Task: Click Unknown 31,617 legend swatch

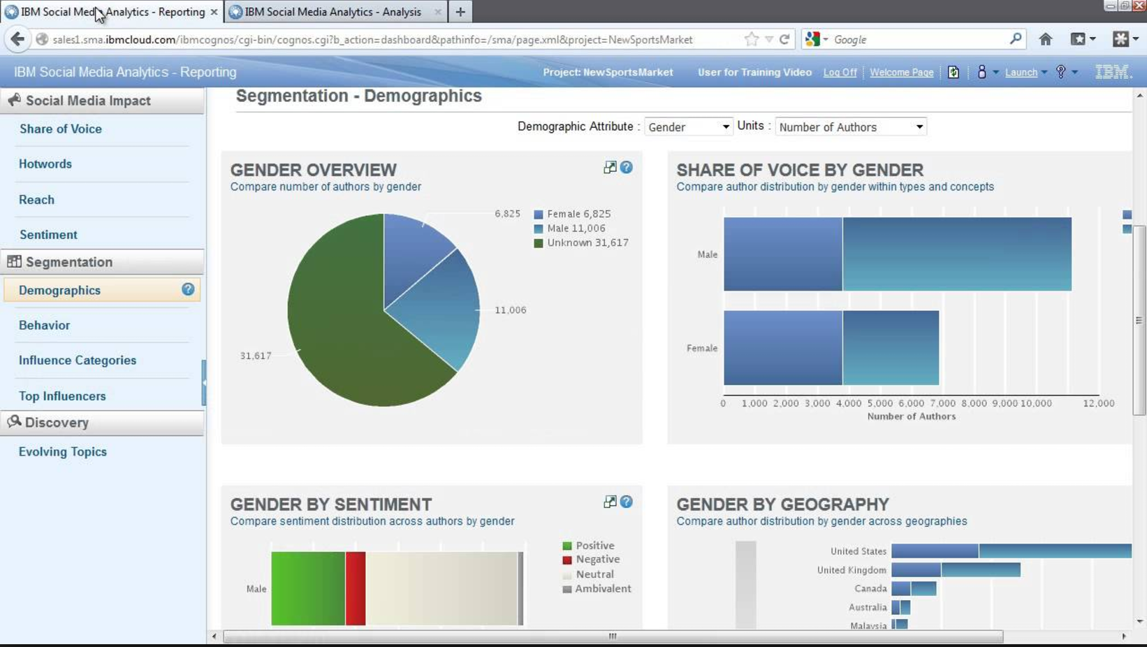Action: pyautogui.click(x=539, y=243)
